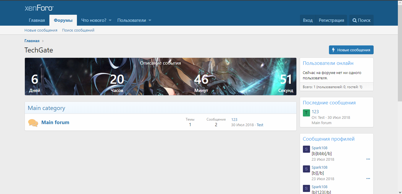
Task: Click the first Spark108 avatar icon
Action: click(306, 149)
